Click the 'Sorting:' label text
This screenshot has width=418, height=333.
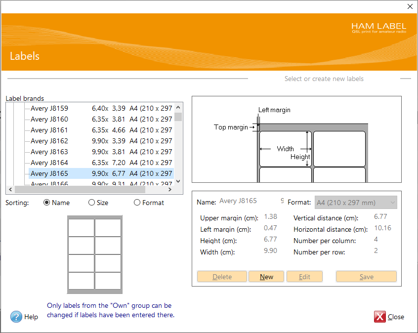(17, 203)
